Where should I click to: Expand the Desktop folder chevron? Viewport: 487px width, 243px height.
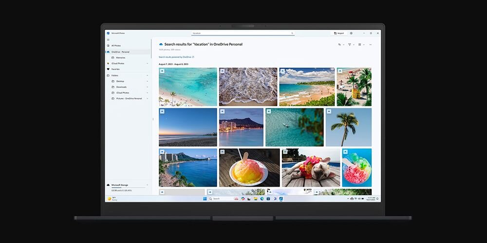148,81
